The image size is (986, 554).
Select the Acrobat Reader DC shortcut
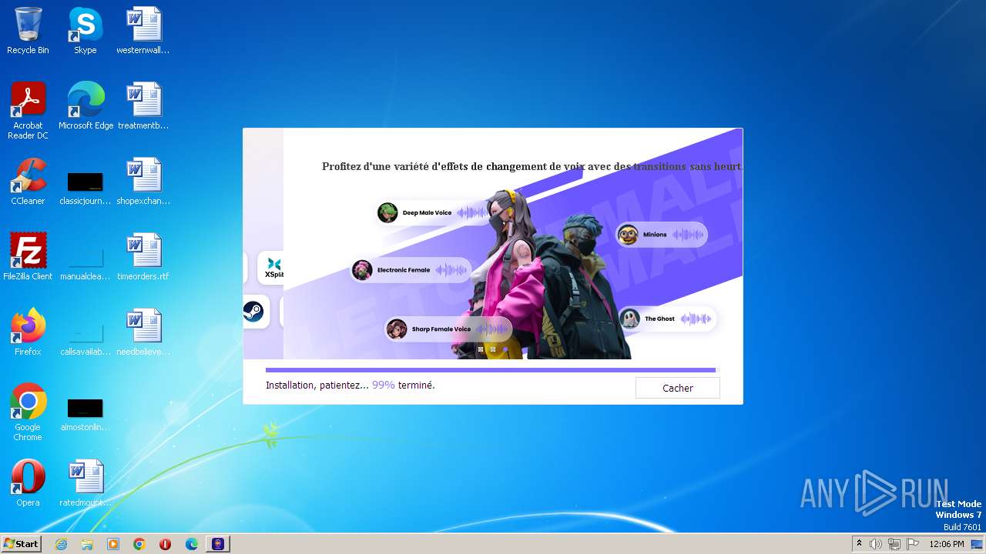(28, 112)
